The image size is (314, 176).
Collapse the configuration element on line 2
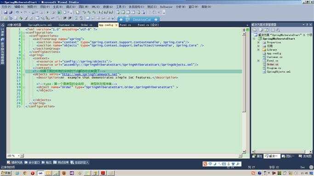point(23,33)
